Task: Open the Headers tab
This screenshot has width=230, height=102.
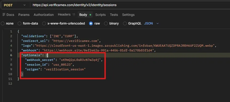Action: [66, 14]
